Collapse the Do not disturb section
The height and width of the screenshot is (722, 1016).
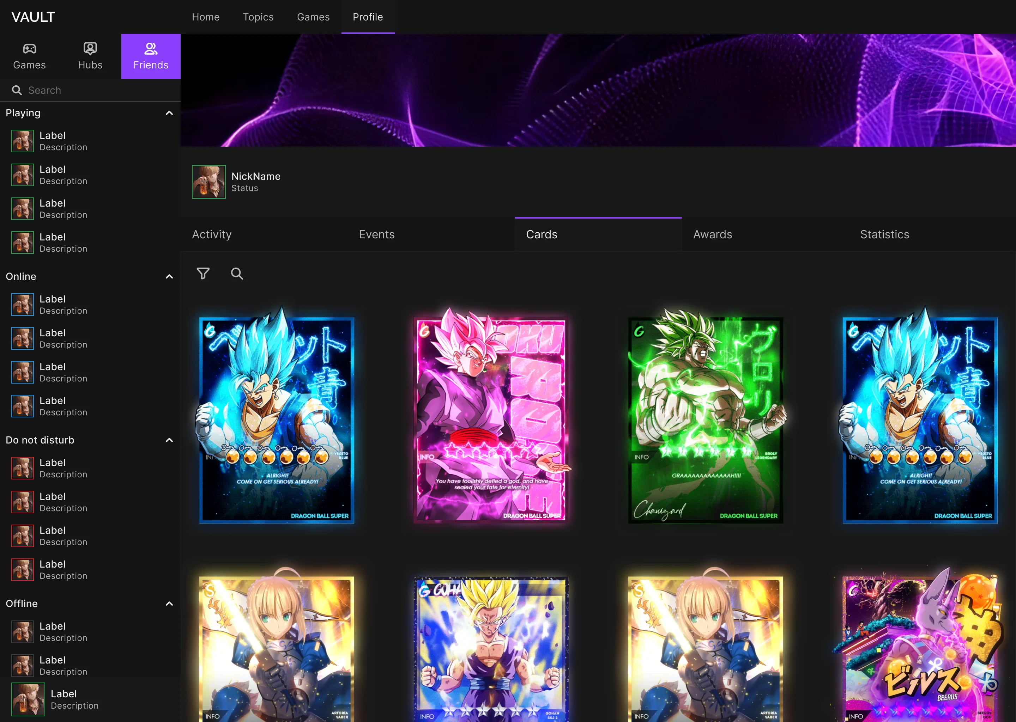pyautogui.click(x=169, y=440)
